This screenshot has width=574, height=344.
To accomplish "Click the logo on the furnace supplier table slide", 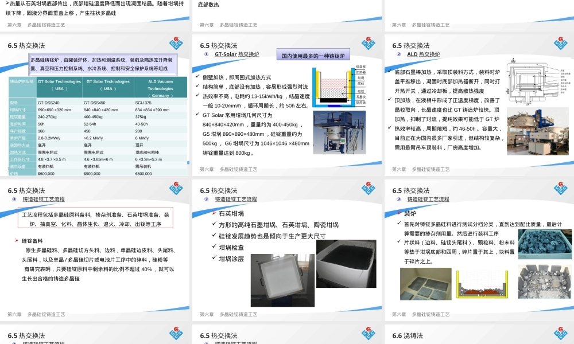I will coord(176,43).
